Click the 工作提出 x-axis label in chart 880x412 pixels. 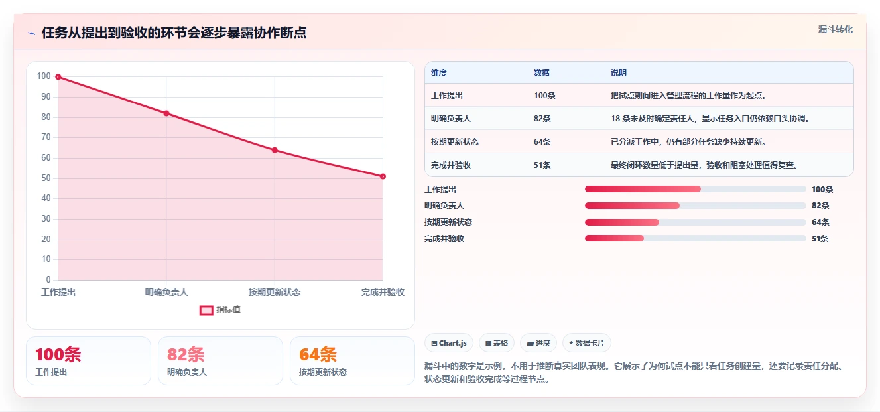pyautogui.click(x=58, y=292)
